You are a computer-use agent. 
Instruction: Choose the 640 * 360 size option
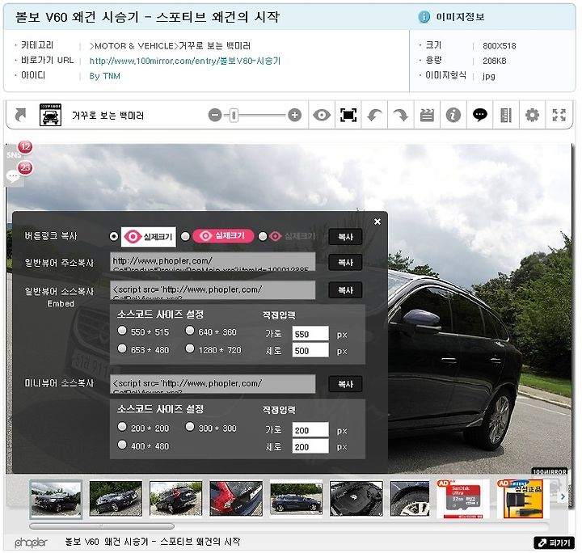point(190,331)
